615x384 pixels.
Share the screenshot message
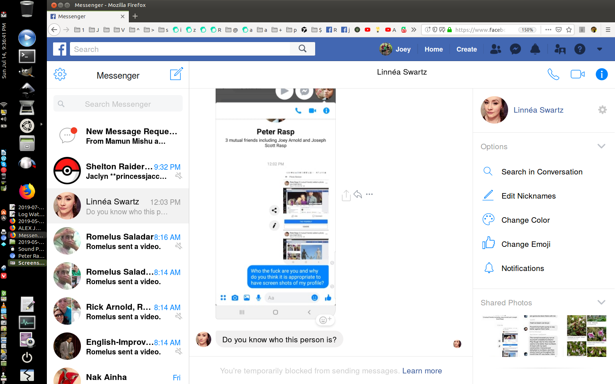(346, 195)
